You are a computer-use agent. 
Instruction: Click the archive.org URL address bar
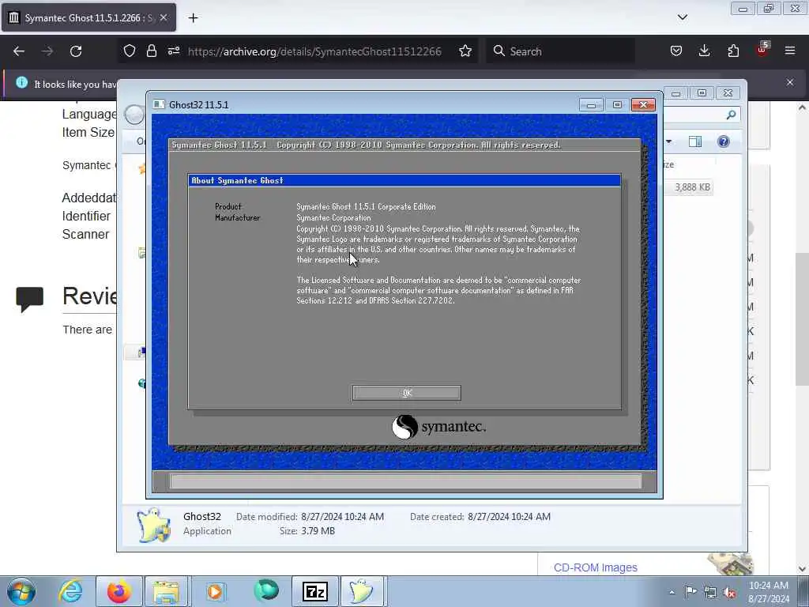pyautogui.click(x=314, y=51)
